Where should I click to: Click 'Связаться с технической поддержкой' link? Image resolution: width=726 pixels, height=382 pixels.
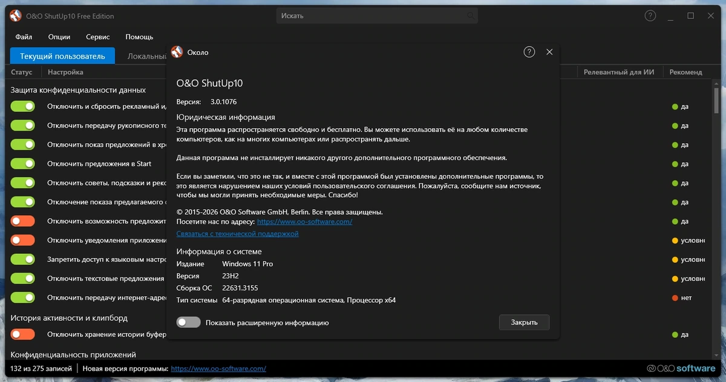238,233
